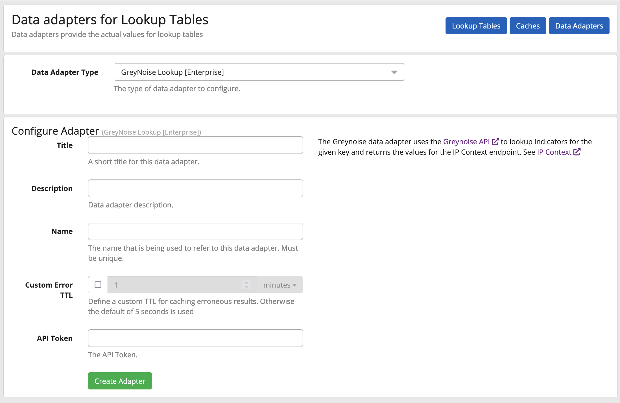
Task: Click into the Description text field
Action: coord(195,189)
